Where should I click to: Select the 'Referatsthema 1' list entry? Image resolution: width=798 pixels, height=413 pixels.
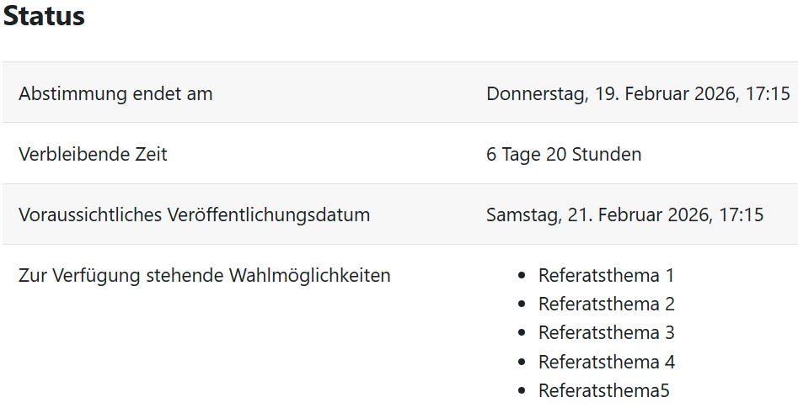tap(606, 275)
